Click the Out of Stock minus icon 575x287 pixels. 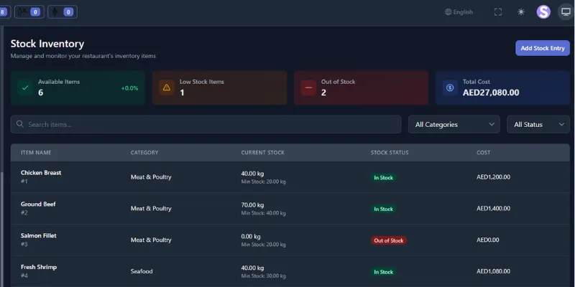pyautogui.click(x=308, y=88)
